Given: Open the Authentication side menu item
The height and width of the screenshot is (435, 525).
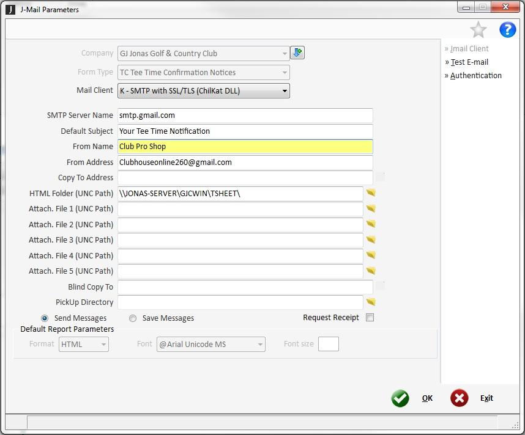Looking at the screenshot, I should [x=475, y=76].
